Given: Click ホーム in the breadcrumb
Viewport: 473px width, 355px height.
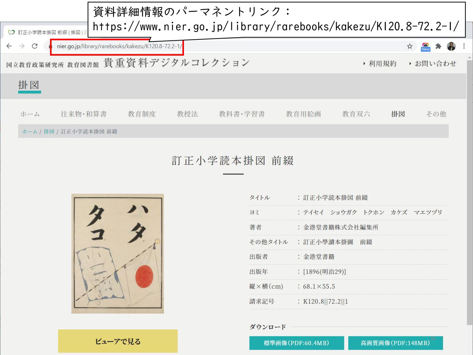Looking at the screenshot, I should coord(30,131).
